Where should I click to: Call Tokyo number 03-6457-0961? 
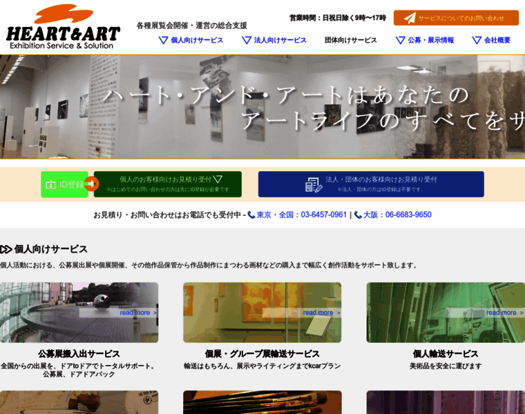coord(302,215)
